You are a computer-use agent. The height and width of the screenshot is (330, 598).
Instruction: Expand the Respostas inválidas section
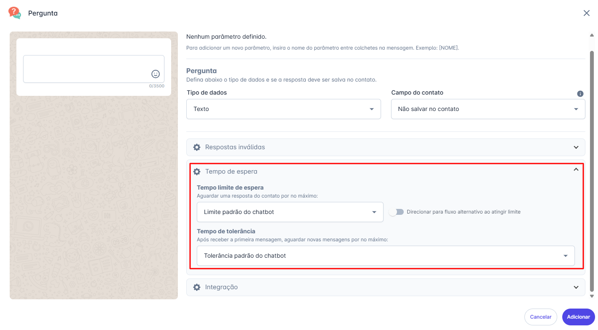[576, 148]
